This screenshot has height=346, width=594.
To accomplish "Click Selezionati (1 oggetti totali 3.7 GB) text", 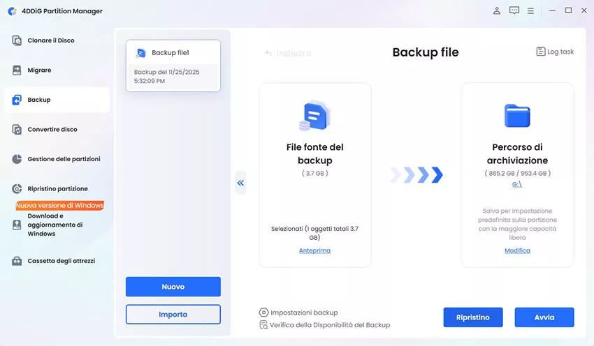I will click(x=314, y=233).
